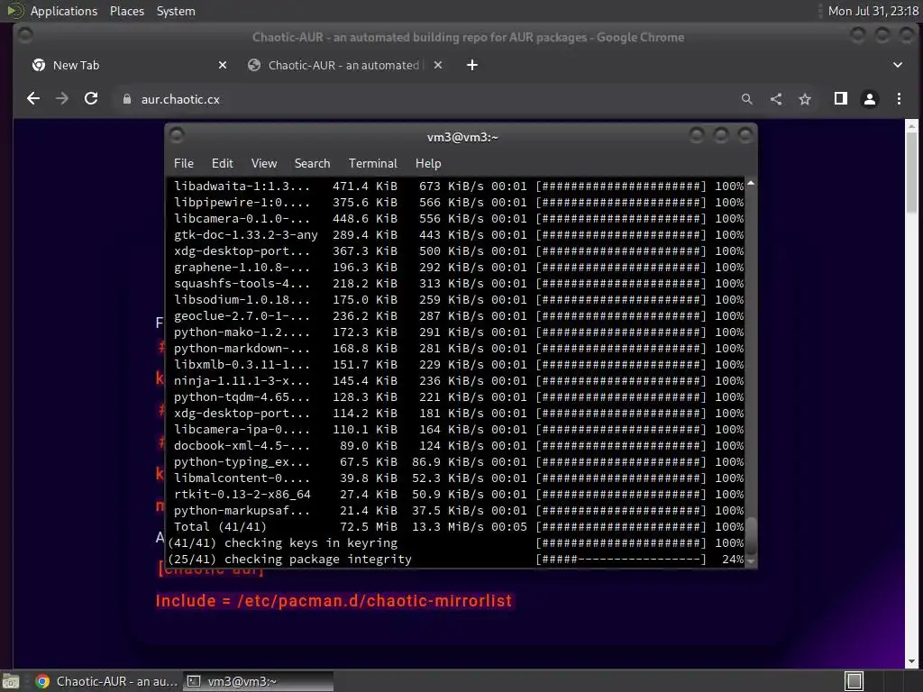Screen dimensions: 923x692
Task: Click the share page icon in Chrome
Action: pyautogui.click(x=776, y=99)
